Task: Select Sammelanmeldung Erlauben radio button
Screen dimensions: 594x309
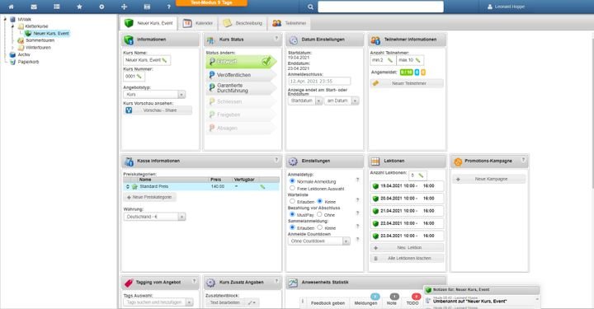Action: [292, 227]
